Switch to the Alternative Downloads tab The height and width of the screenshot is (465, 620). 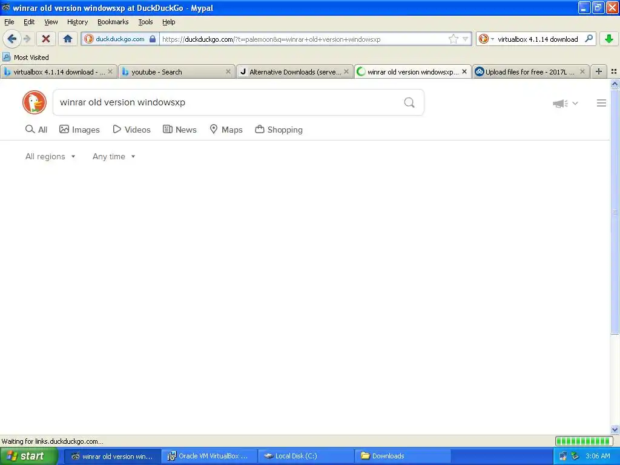[x=295, y=71]
